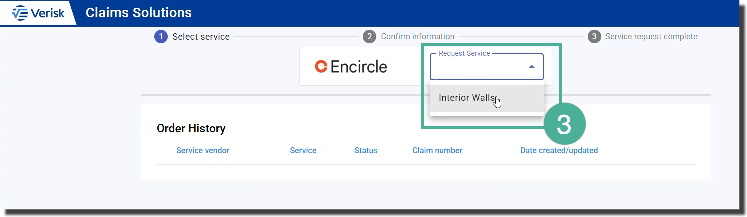
Task: Click the step 1 circle icon
Action: point(161,36)
